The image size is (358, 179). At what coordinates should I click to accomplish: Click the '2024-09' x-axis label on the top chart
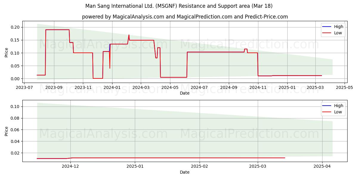click(x=229, y=87)
